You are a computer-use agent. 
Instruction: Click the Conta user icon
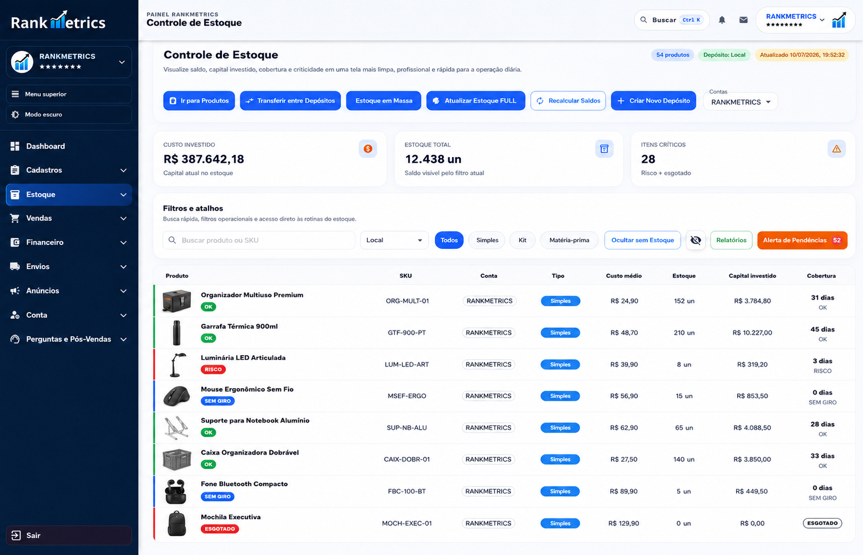coord(15,315)
